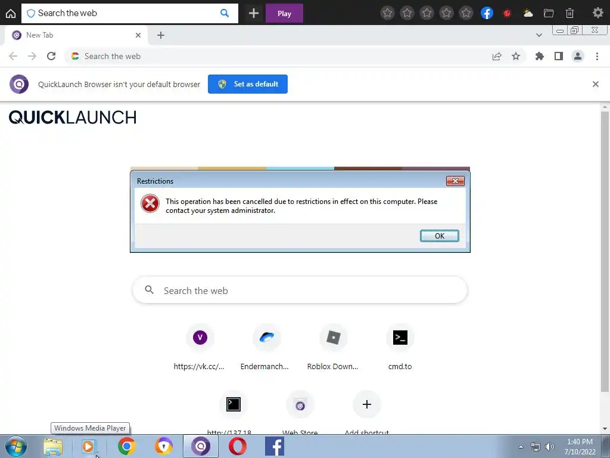Click the third star bookmark slot

[x=427, y=13]
